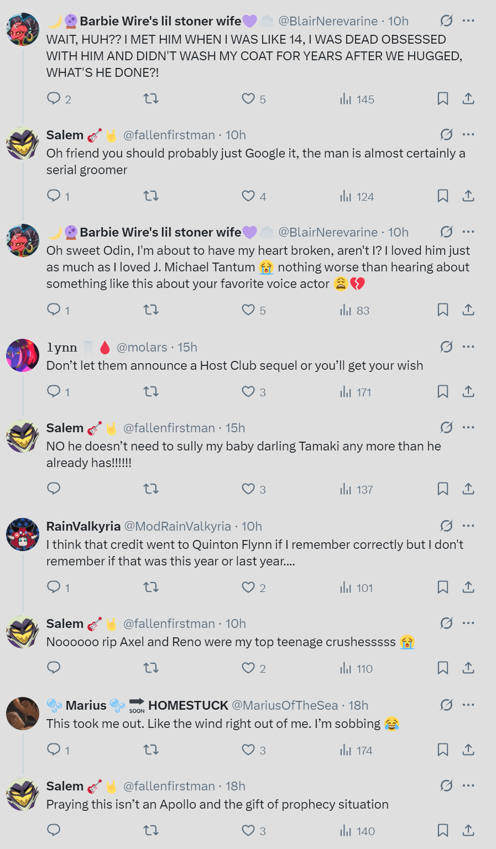The image size is (496, 849).
Task: Open more options on Marius's tweet
Action: point(468,705)
